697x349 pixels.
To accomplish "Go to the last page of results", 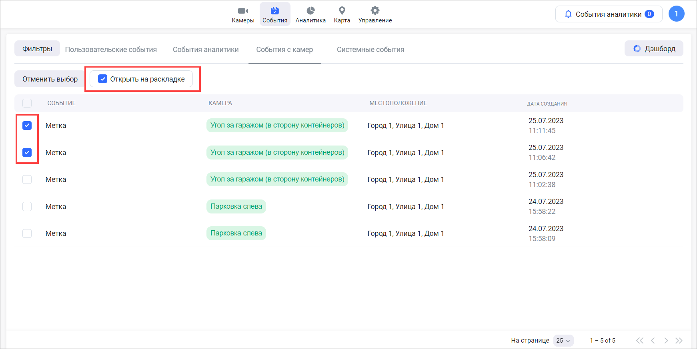I will pos(679,341).
